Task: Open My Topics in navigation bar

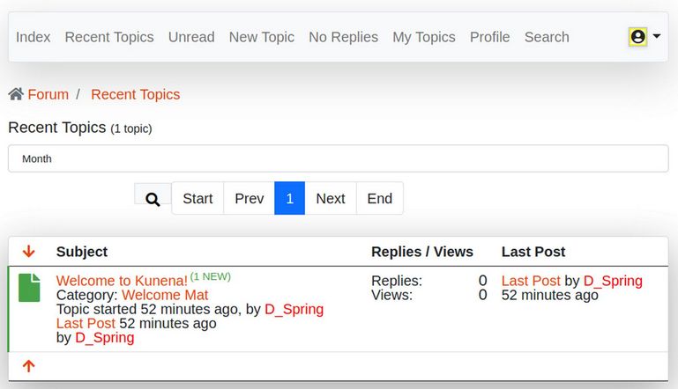Action: tap(424, 37)
